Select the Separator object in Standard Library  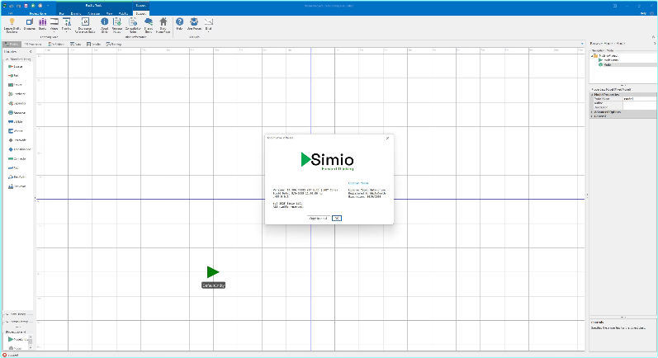pos(17,103)
